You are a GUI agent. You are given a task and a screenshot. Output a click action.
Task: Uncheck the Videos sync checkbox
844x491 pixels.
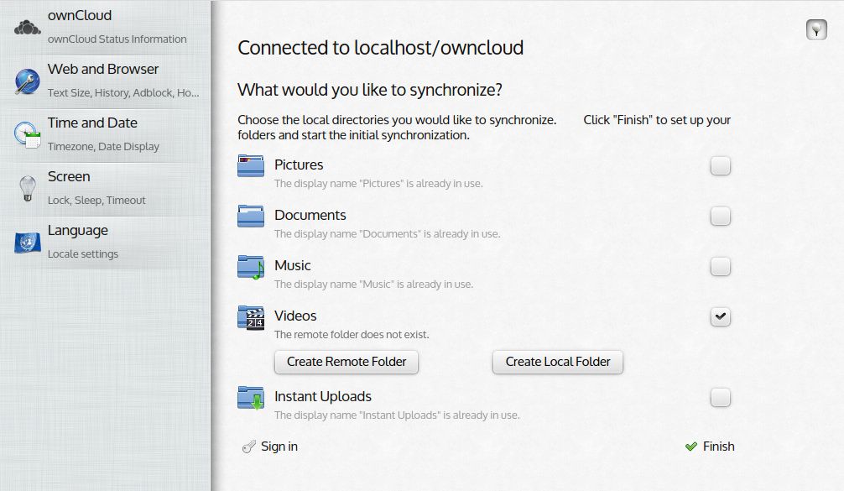tap(720, 316)
